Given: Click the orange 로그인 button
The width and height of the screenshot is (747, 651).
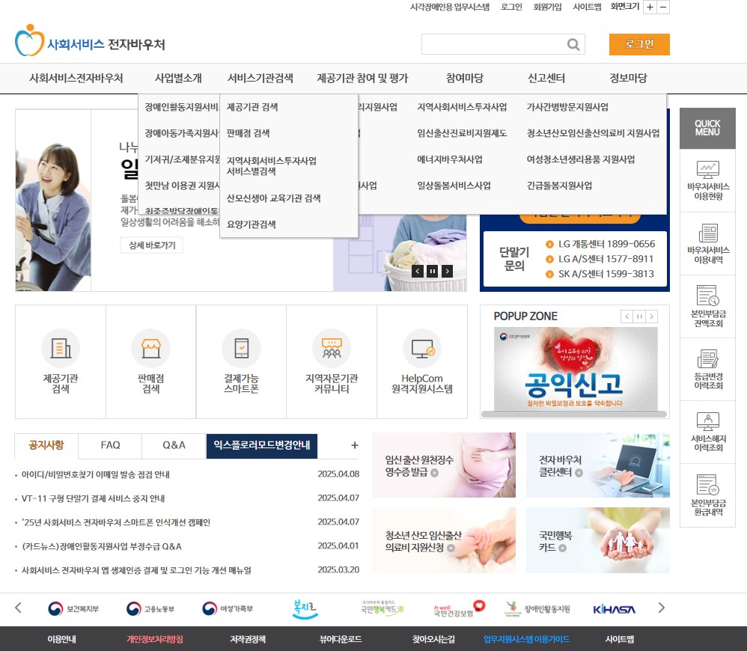Looking at the screenshot, I should coord(640,45).
